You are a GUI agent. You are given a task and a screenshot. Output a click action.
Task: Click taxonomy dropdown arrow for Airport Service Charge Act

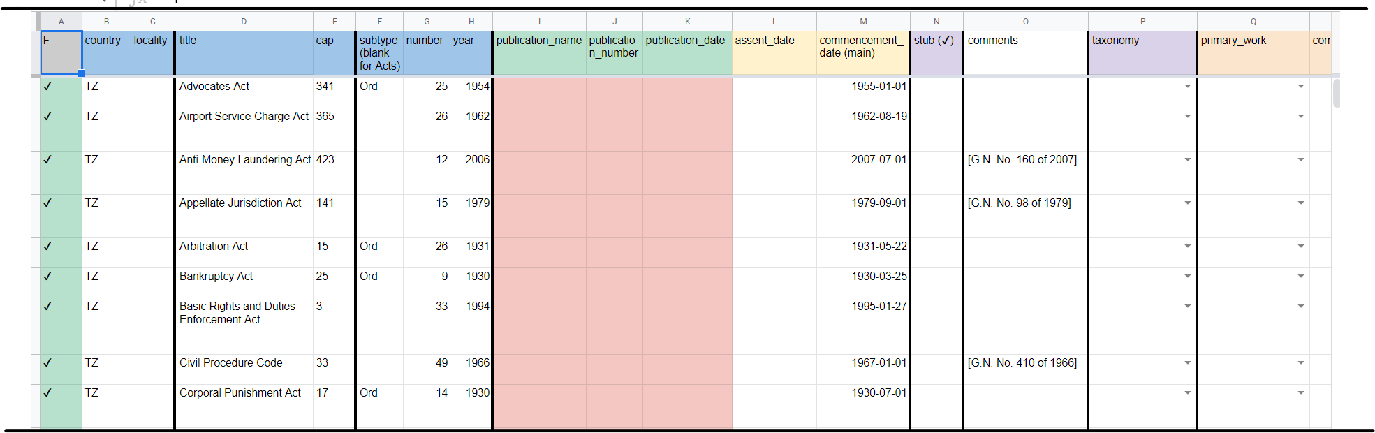1187,117
